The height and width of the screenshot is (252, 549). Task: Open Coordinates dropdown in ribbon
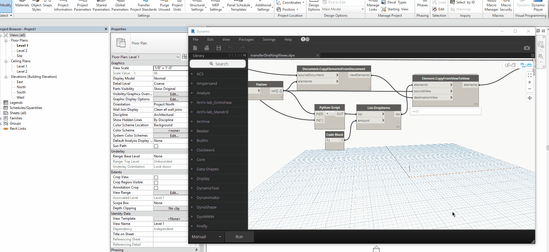291,2
